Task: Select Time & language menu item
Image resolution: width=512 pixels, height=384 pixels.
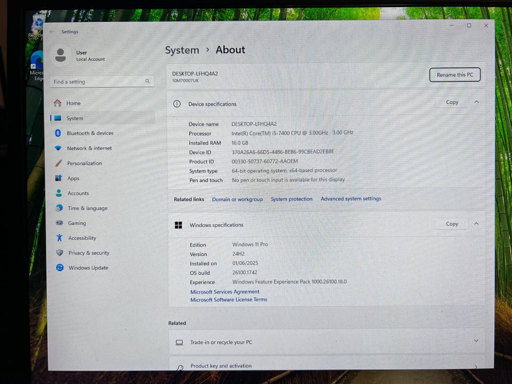Action: tap(87, 208)
